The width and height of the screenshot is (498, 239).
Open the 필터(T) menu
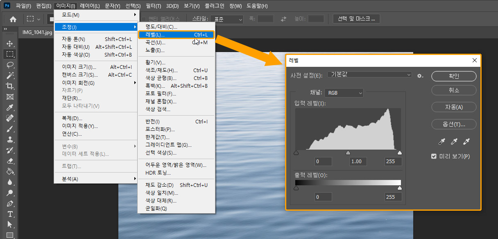pos(154,6)
